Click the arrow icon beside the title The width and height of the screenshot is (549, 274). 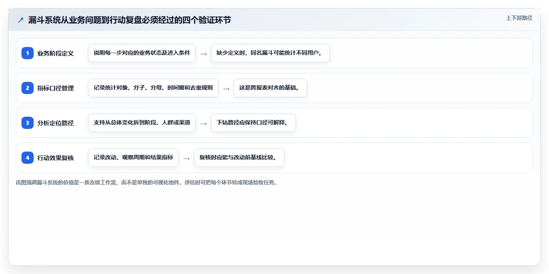pyautogui.click(x=21, y=20)
